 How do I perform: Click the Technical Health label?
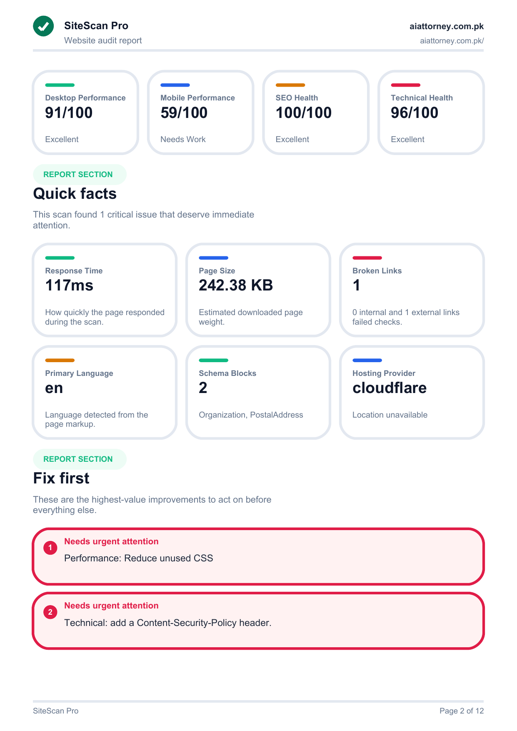[422, 98]
